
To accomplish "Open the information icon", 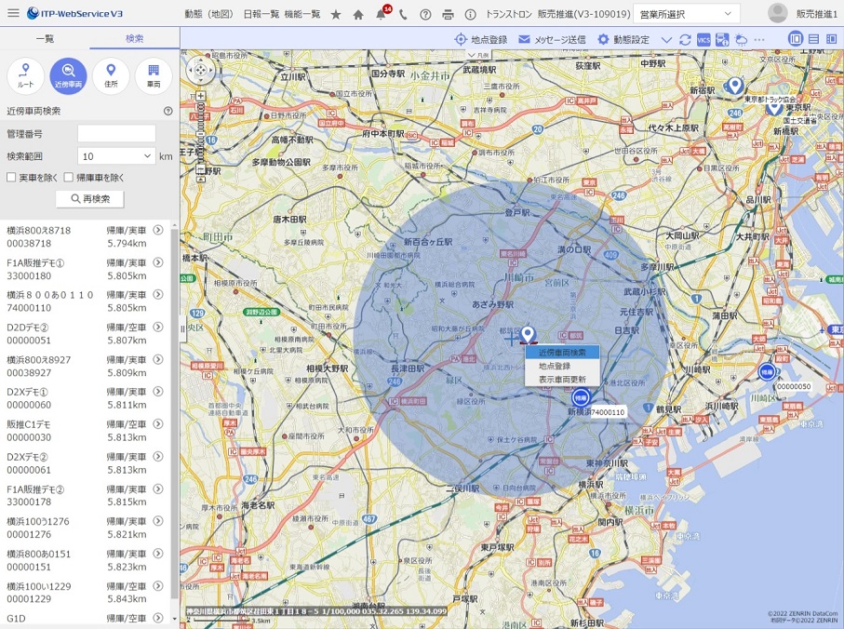I will pos(471,15).
